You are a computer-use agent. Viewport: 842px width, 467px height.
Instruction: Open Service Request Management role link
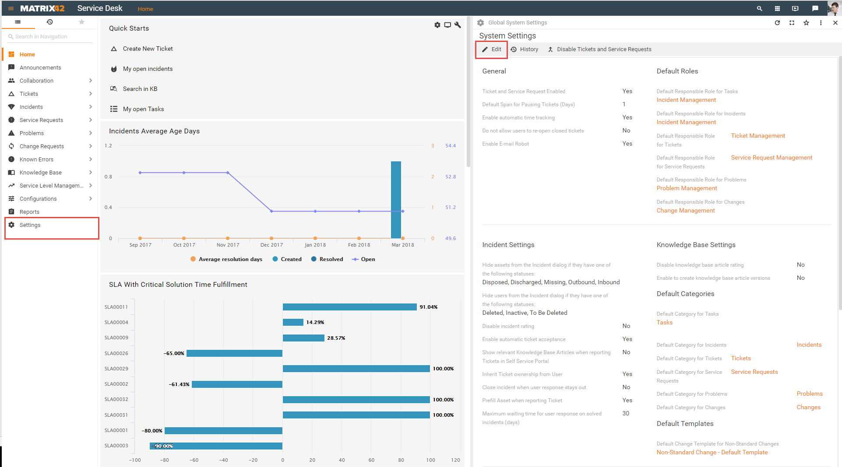click(x=772, y=157)
